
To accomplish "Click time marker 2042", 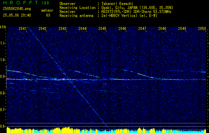I will (x=43, y=29).
